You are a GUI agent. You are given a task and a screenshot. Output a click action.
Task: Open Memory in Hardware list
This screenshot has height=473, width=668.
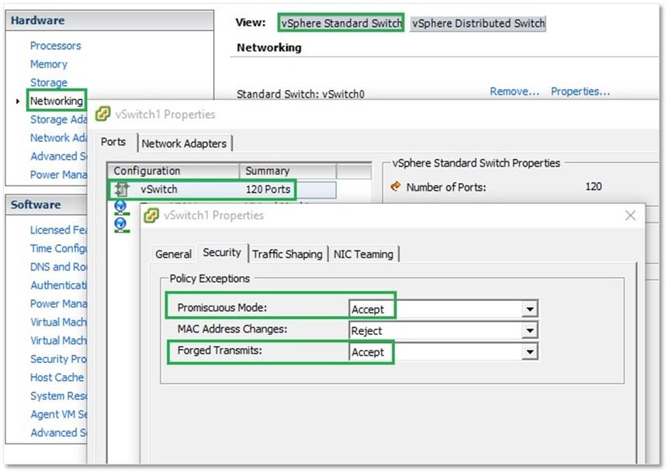[x=49, y=64]
